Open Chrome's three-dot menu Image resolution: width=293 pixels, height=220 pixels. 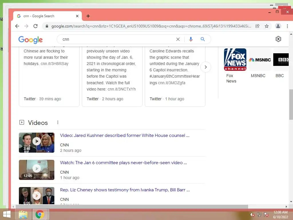pyautogui.click(x=287, y=26)
